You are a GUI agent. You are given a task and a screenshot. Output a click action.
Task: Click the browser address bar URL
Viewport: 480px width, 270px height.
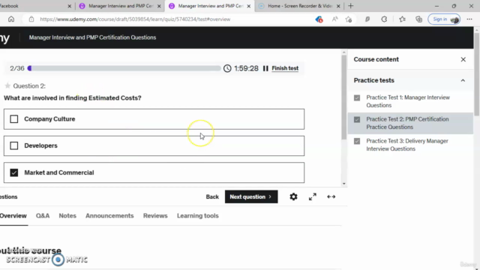135,19
